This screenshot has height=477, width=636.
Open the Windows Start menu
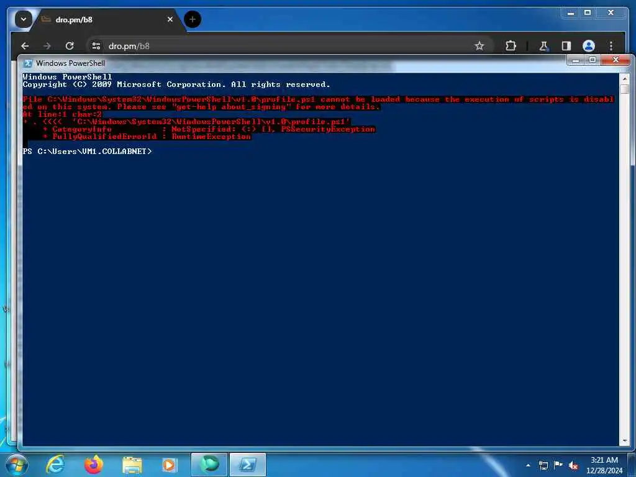coord(17,465)
